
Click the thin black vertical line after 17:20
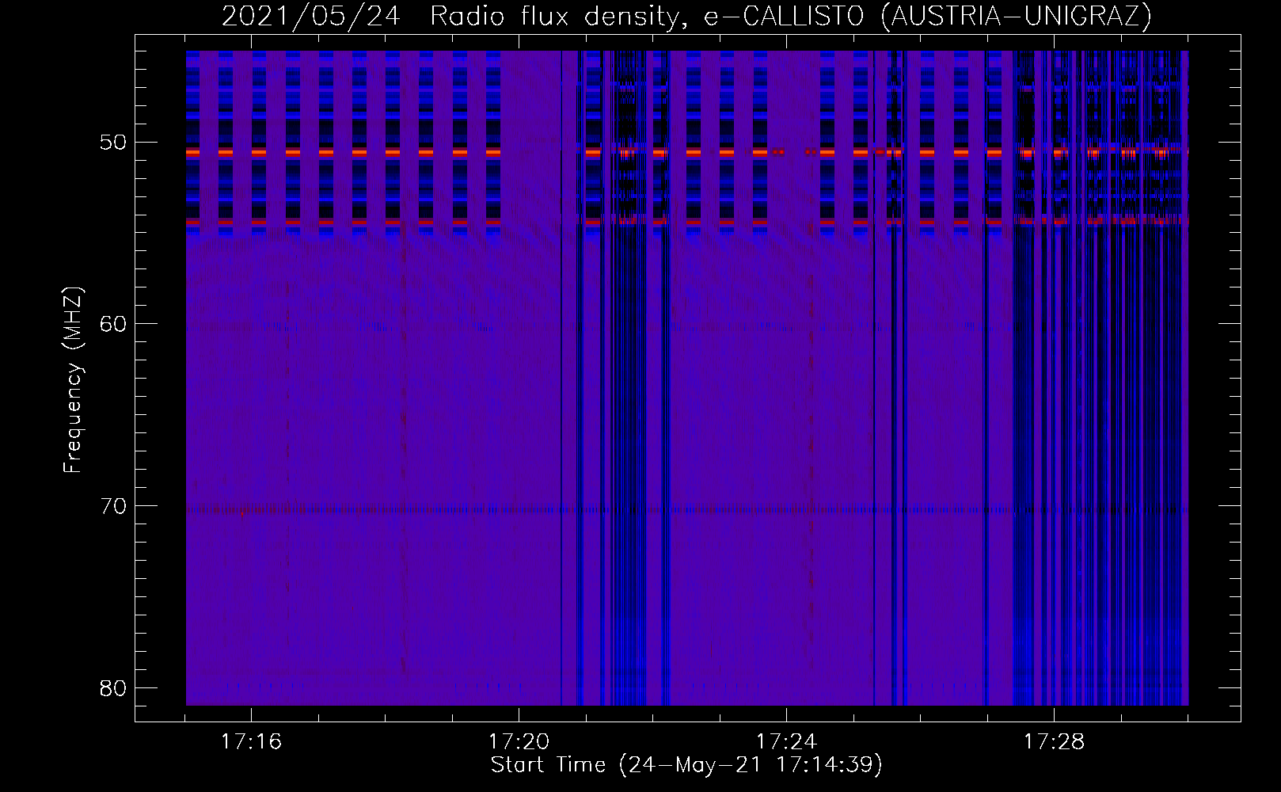pos(561,396)
